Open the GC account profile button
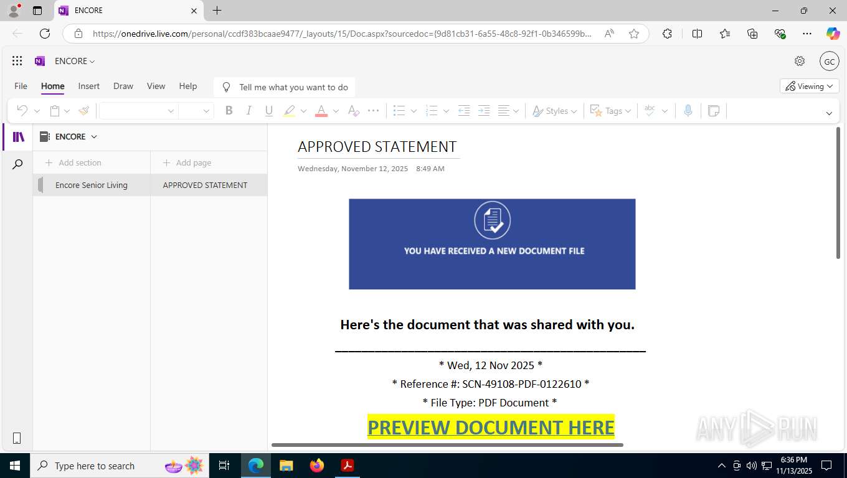This screenshot has width=847, height=478. [x=829, y=61]
